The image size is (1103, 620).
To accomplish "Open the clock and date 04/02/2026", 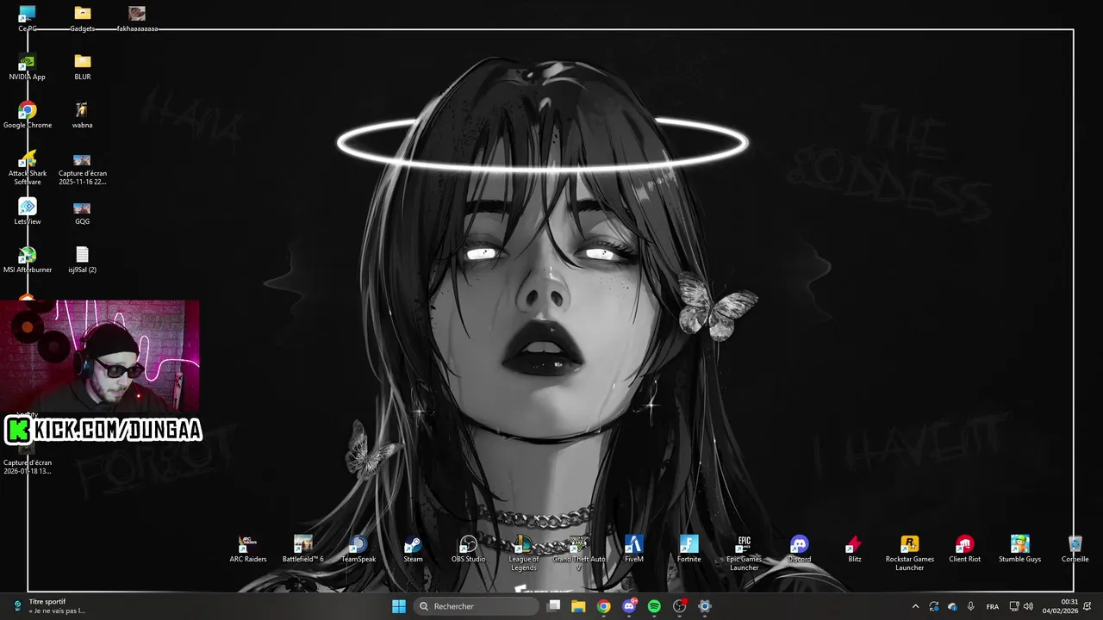I will (x=1061, y=606).
